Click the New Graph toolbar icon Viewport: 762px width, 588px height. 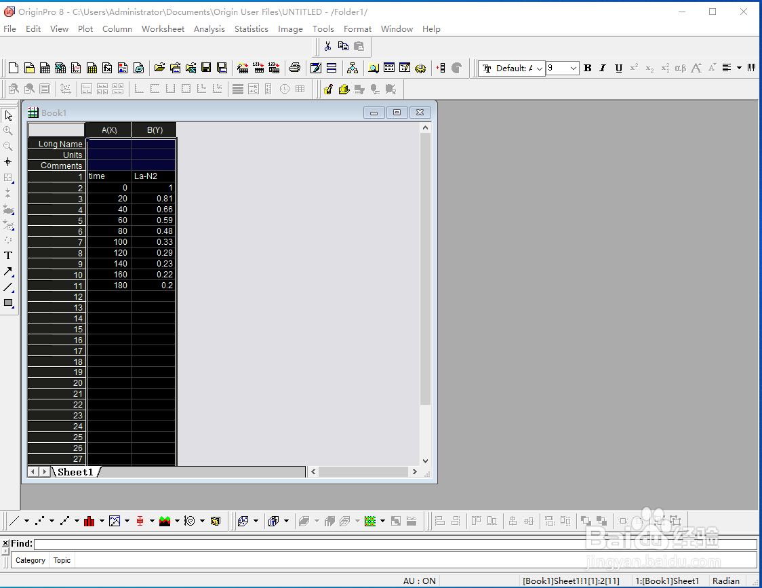[76, 68]
